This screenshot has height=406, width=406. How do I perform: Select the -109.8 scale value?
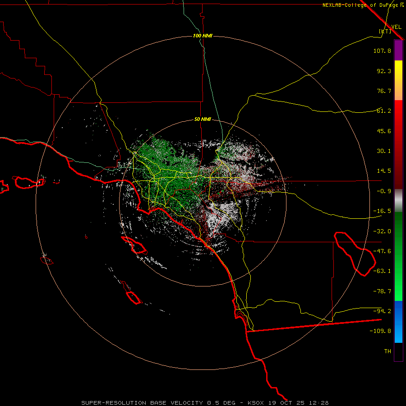[x=380, y=331]
